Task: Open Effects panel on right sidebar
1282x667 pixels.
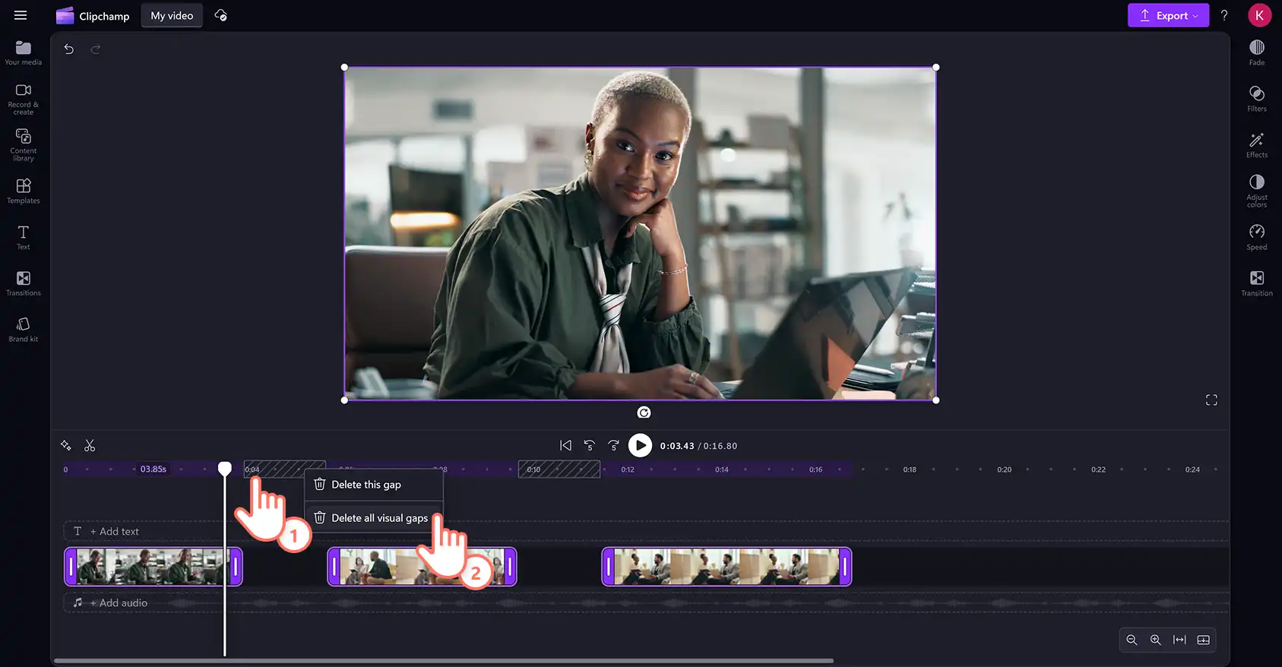Action: pyautogui.click(x=1257, y=145)
